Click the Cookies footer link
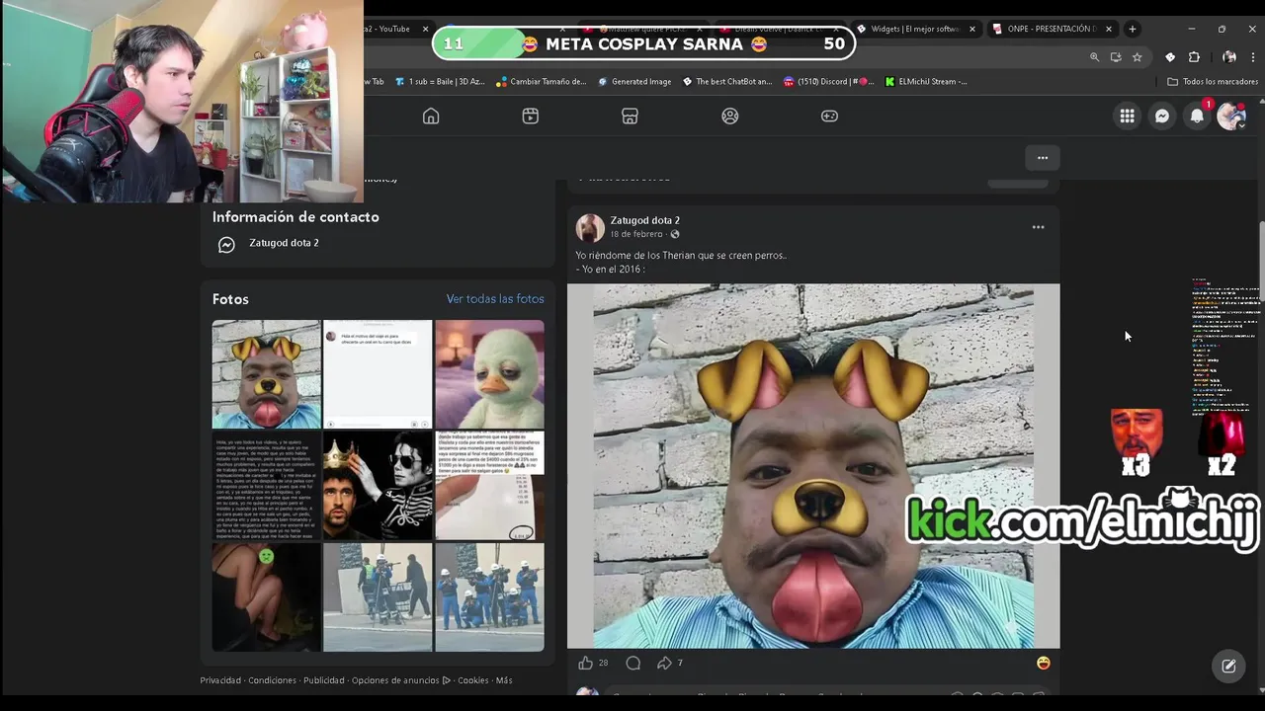The image size is (1265, 711). pyautogui.click(x=473, y=680)
